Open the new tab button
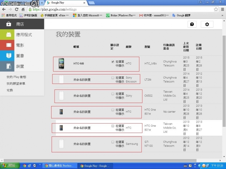 pos(91,3)
